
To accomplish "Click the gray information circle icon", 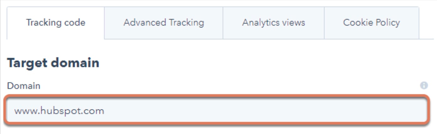I will pos(424,86).
